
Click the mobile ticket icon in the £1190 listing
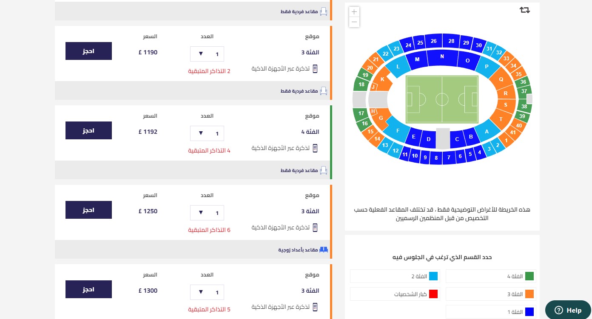click(315, 69)
